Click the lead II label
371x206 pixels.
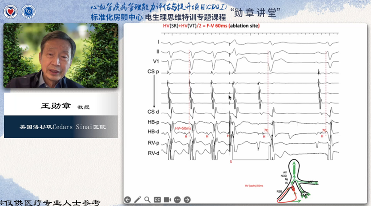[158, 51]
